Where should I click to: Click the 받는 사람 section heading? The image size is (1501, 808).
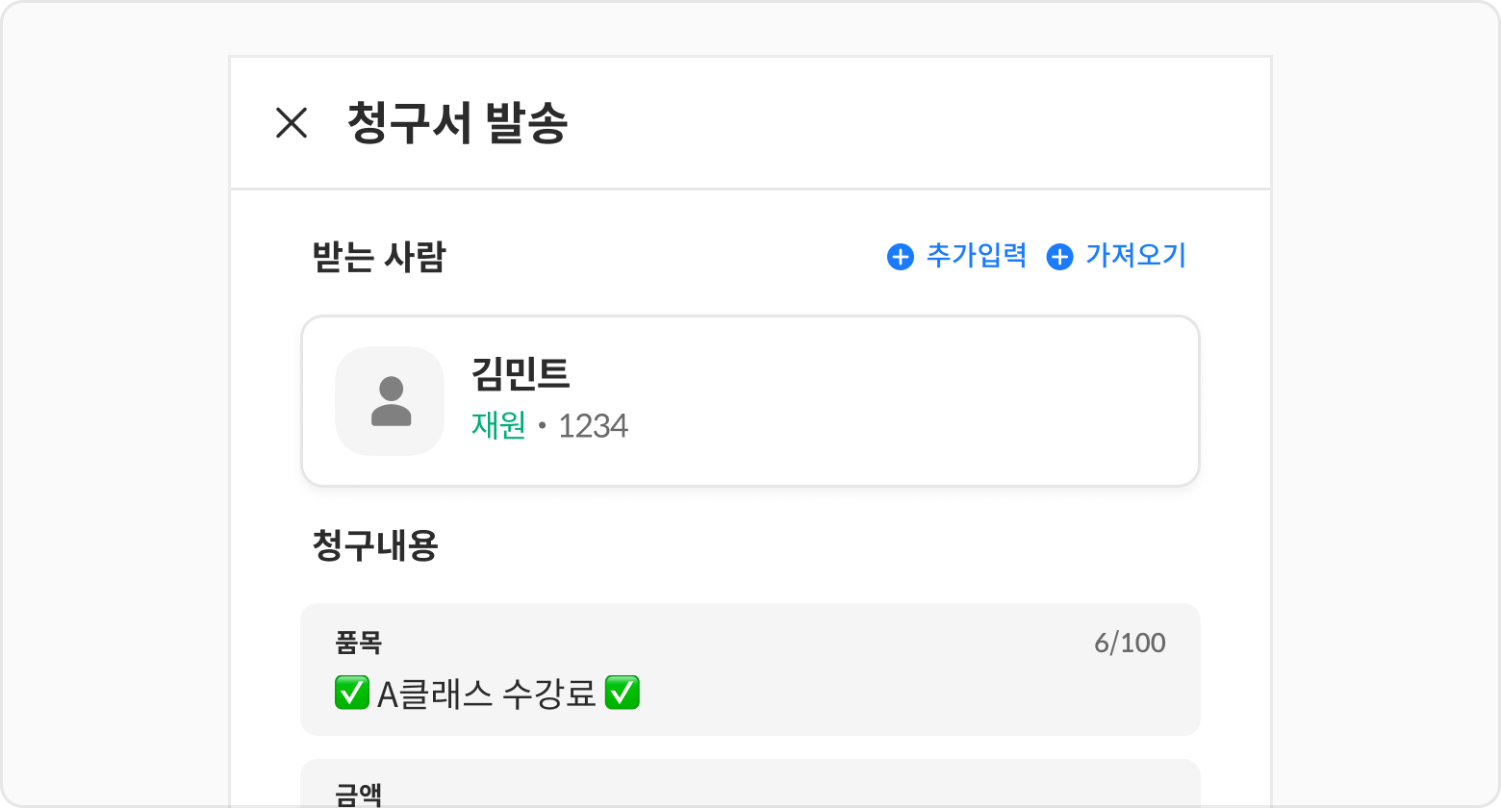click(379, 258)
